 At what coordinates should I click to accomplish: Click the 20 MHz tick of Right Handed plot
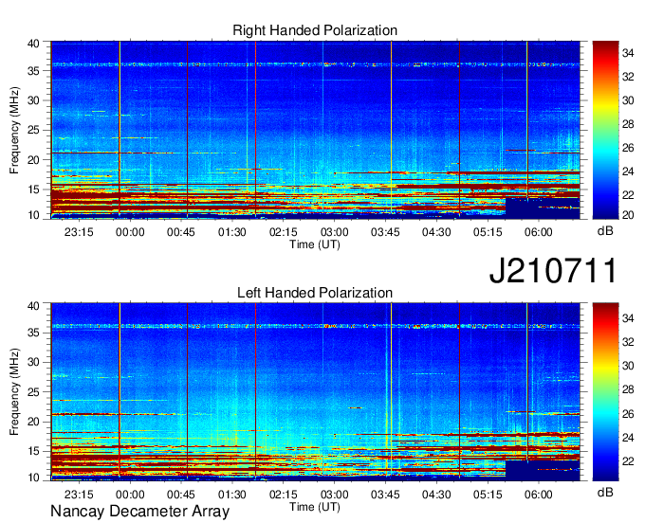pyautogui.click(x=33, y=160)
